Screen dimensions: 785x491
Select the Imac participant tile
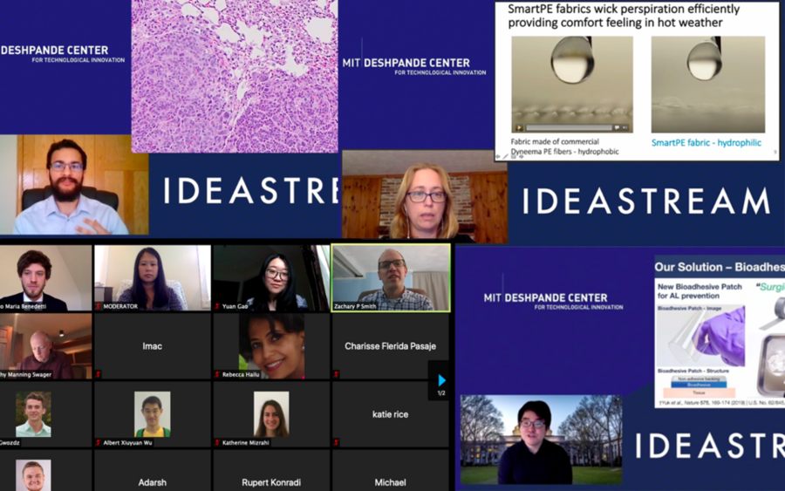[153, 346]
